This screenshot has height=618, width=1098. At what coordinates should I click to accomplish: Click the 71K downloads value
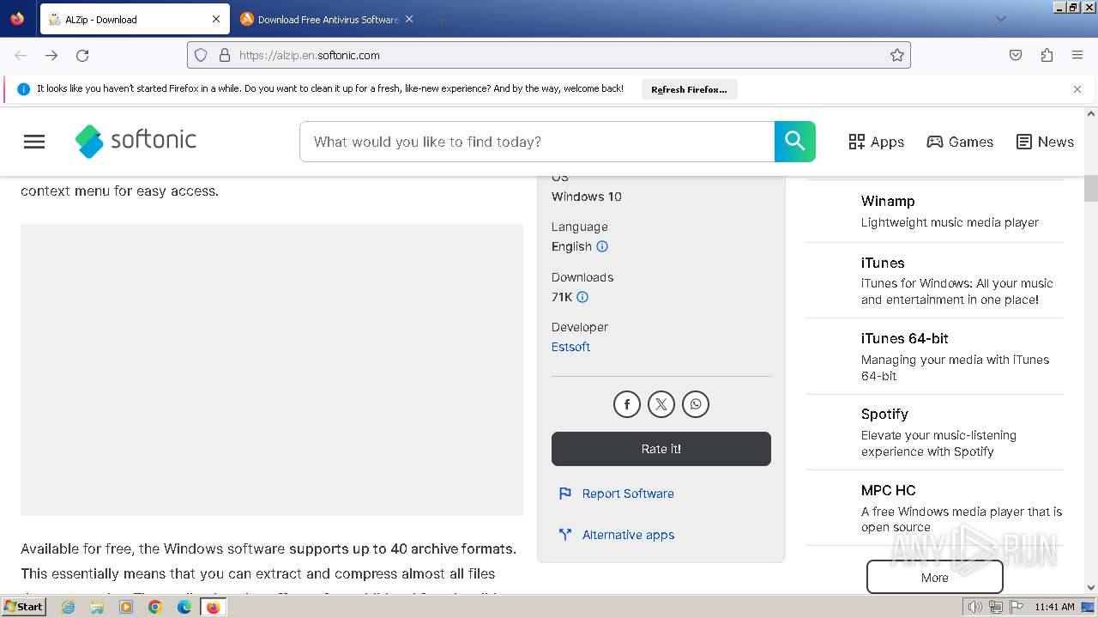click(562, 297)
